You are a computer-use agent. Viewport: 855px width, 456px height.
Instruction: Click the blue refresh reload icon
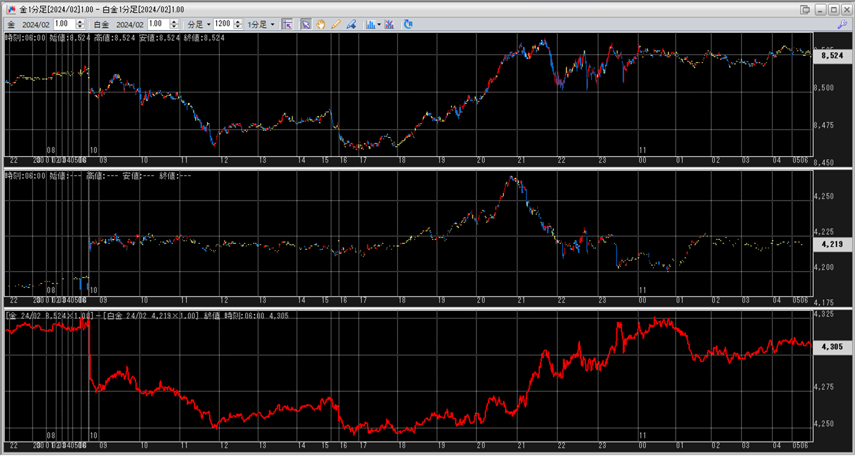408,24
